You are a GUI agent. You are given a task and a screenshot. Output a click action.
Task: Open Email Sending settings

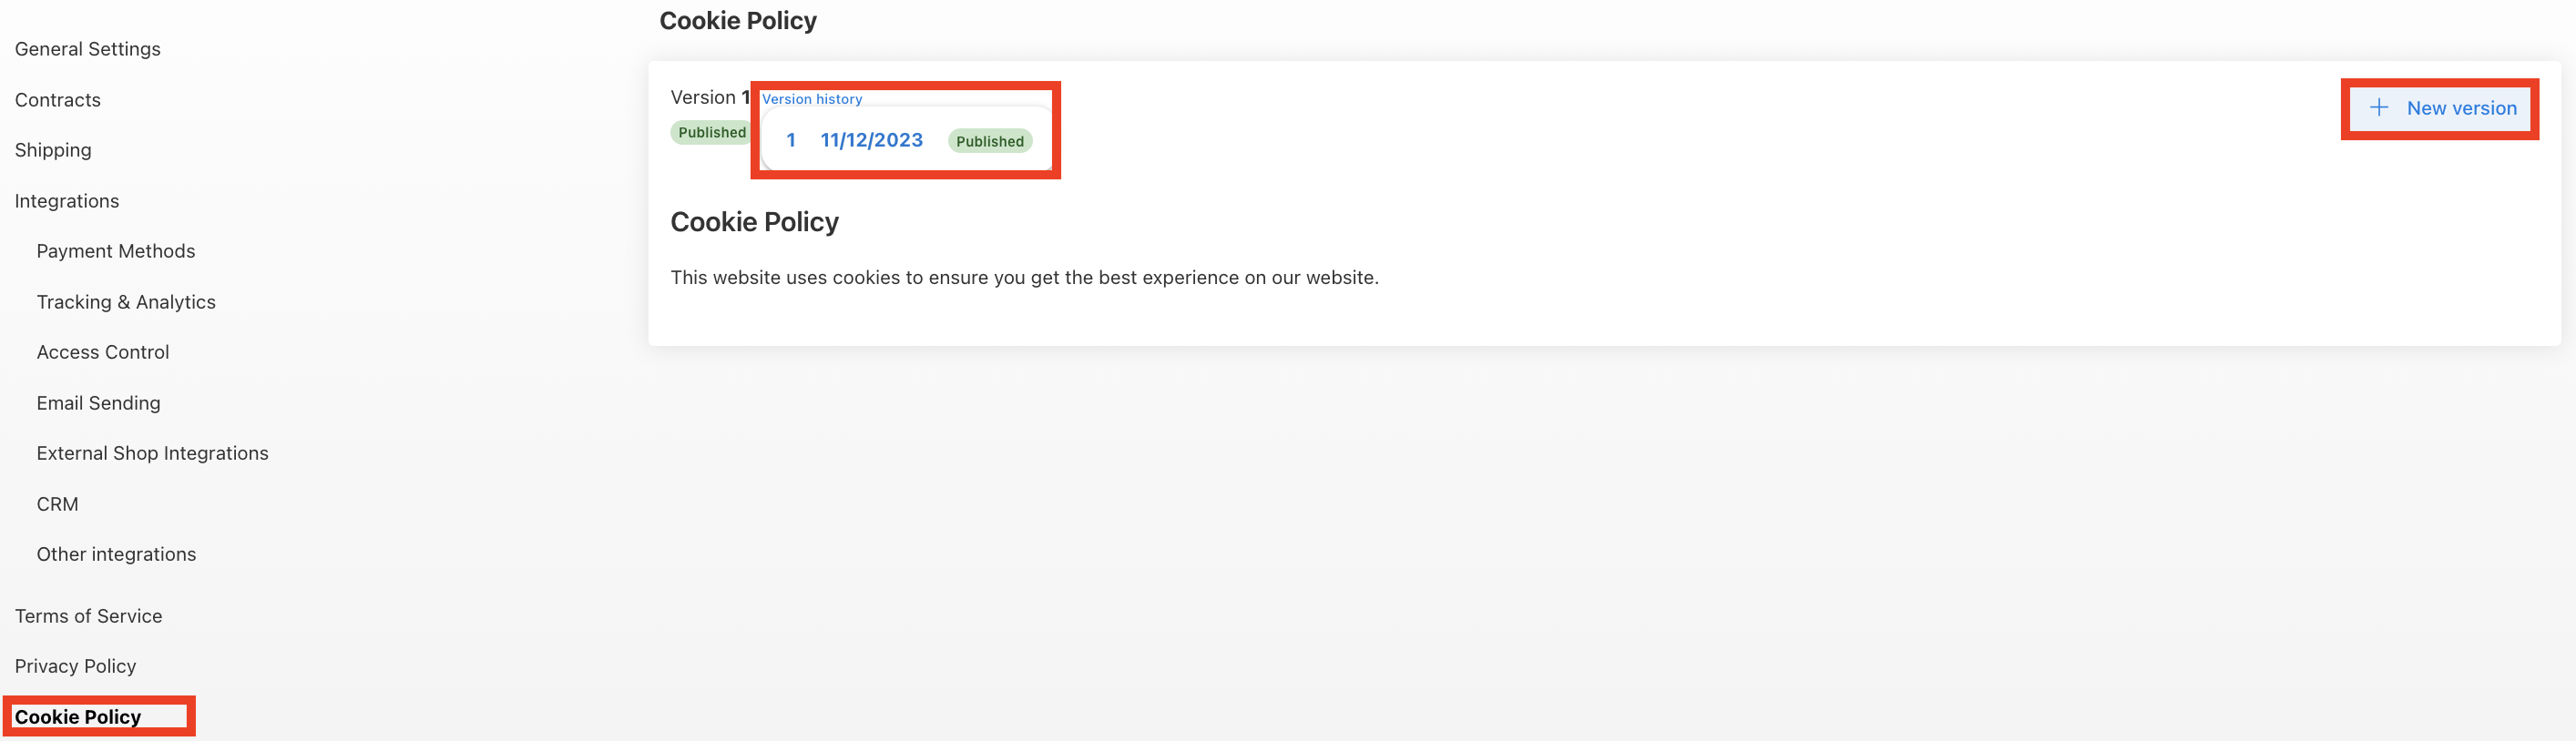tap(98, 403)
